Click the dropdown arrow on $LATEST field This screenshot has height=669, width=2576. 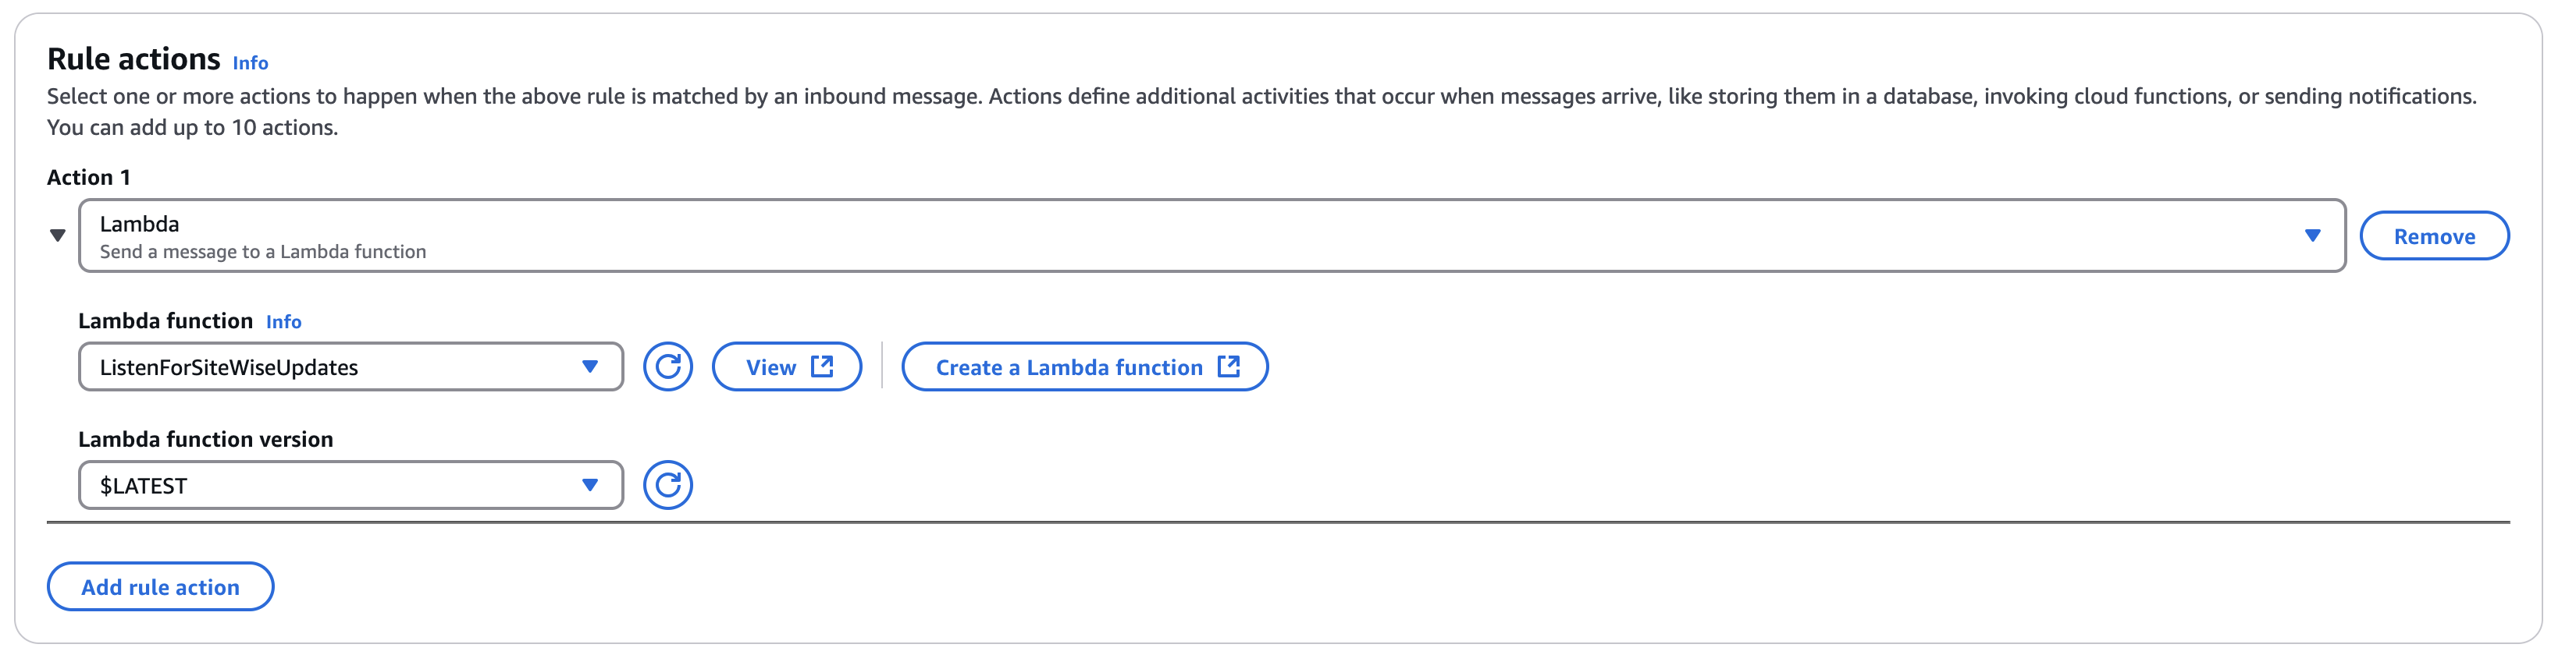click(590, 485)
